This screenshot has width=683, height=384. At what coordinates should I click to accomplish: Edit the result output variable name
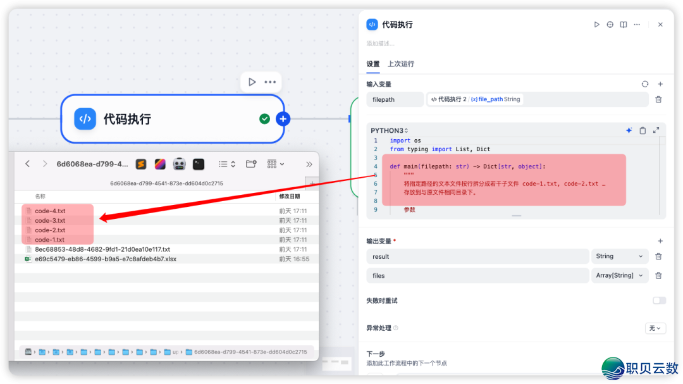(x=477, y=256)
